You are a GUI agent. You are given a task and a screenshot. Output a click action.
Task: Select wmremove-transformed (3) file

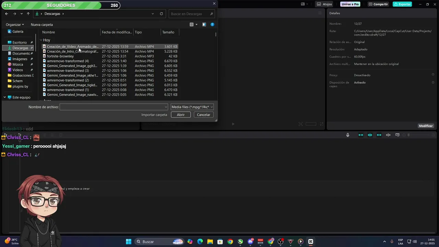[x=110, y=71]
